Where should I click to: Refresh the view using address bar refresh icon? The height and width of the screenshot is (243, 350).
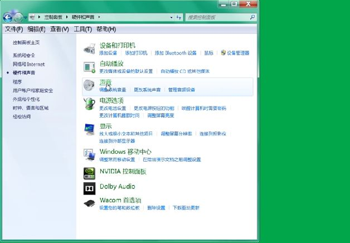click(x=179, y=17)
